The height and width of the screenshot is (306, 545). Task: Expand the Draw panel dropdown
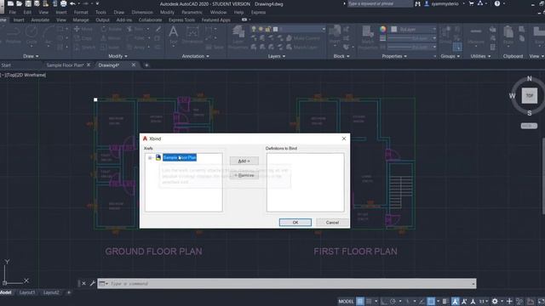click(31, 56)
